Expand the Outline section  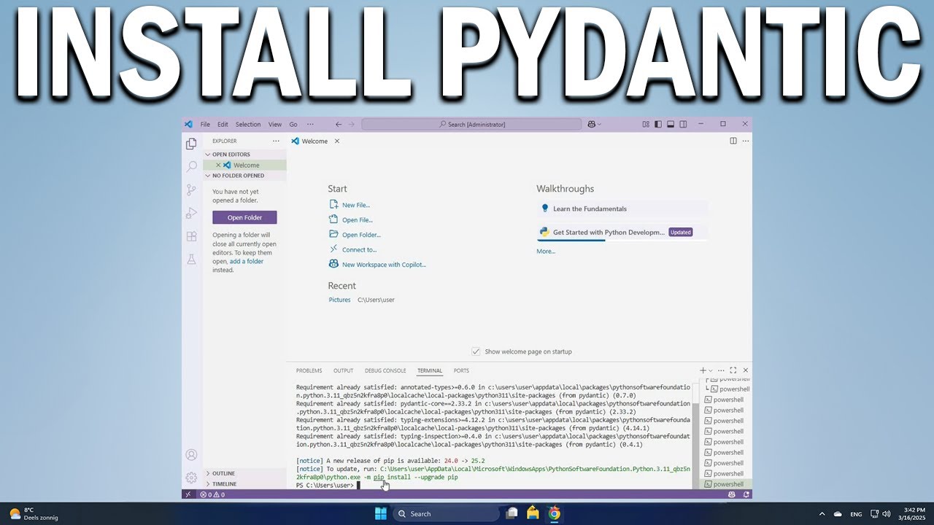tap(245, 473)
